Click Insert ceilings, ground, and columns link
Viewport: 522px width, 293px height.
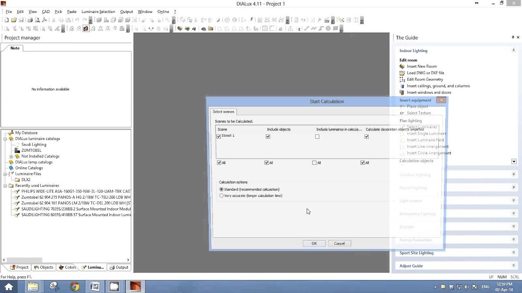click(438, 86)
